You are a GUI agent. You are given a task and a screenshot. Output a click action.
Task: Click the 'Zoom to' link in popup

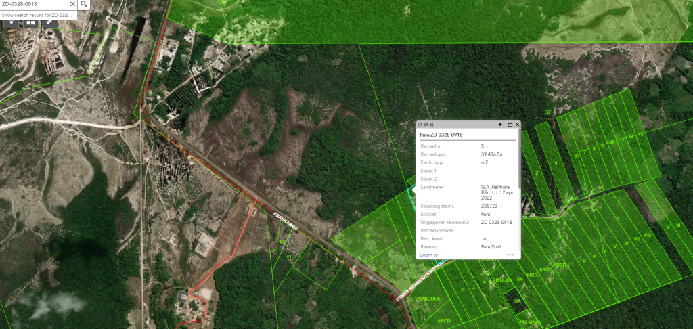pyautogui.click(x=428, y=255)
